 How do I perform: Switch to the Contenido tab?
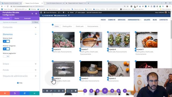6,18
